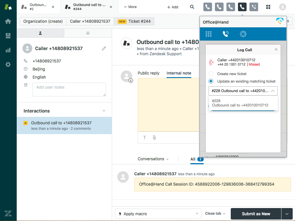Edit the caller name using the pencil icon
The image size is (295, 221).
tap(104, 48)
